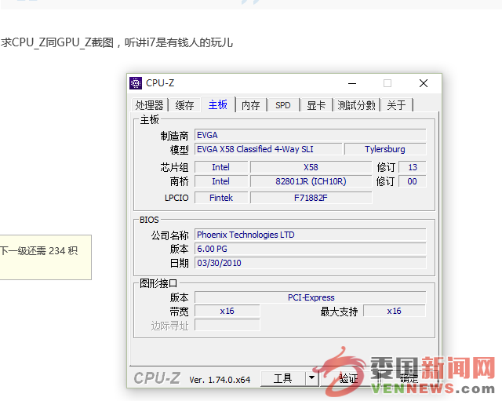Click the 工具 button
The image size is (502, 401).
tap(282, 378)
